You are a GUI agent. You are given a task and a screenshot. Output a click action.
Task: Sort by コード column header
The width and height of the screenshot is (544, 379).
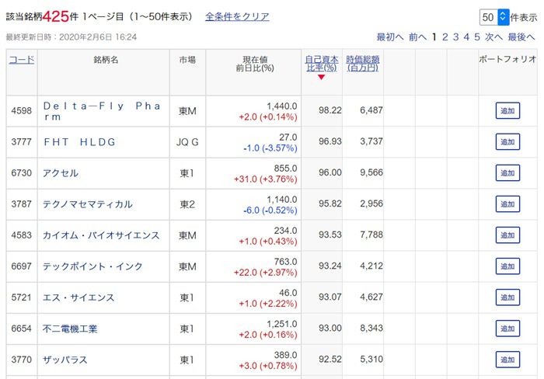pyautogui.click(x=21, y=59)
